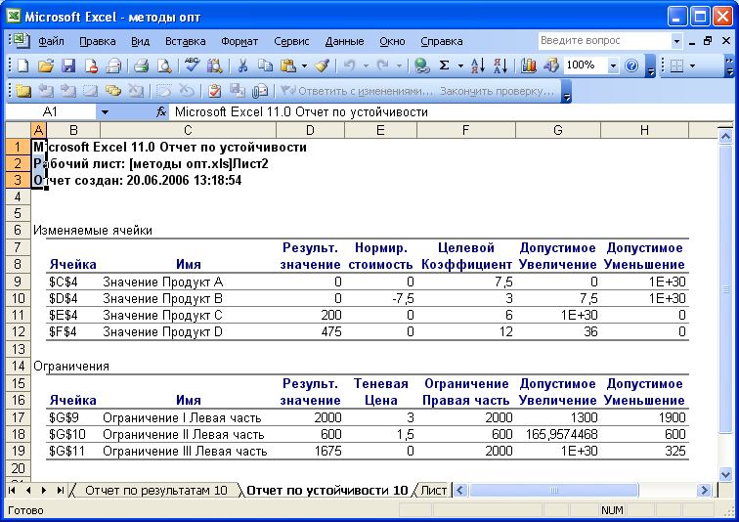The width and height of the screenshot is (739, 522).
Task: Click the AutoSum sigma icon
Action: coord(444,65)
